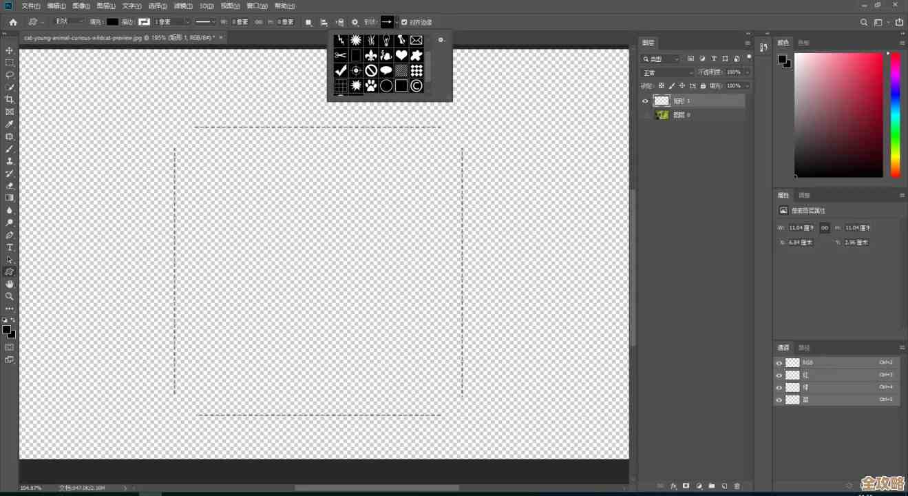The width and height of the screenshot is (908, 496).
Task: Toggle the 对齐边缘 checkbox
Action: (x=404, y=22)
